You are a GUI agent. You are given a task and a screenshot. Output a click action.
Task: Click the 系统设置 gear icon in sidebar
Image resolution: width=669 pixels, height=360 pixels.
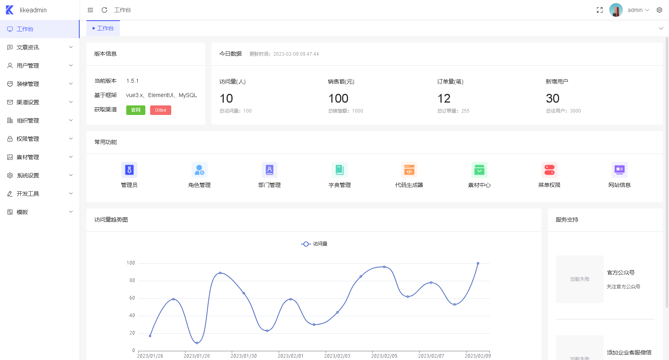pyautogui.click(x=10, y=175)
